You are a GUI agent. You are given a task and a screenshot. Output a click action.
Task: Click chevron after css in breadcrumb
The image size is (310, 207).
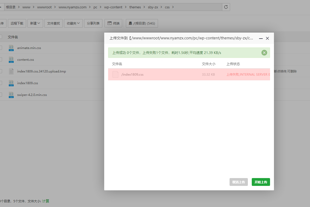pyautogui.click(x=173, y=7)
